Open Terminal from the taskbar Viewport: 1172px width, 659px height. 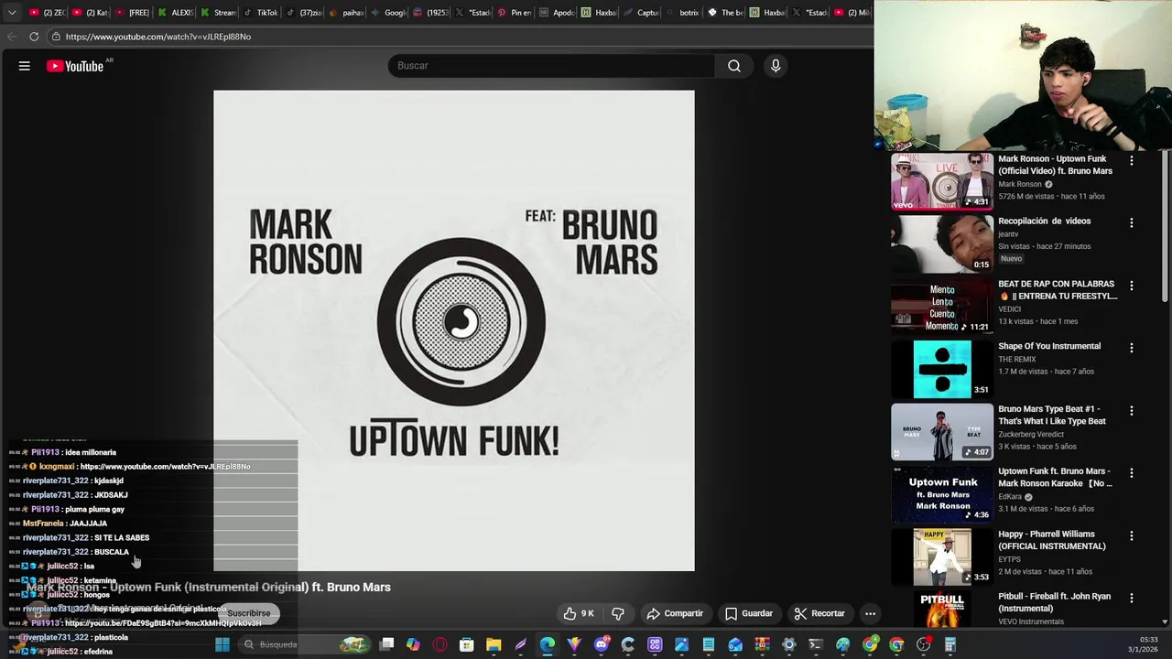[816, 644]
